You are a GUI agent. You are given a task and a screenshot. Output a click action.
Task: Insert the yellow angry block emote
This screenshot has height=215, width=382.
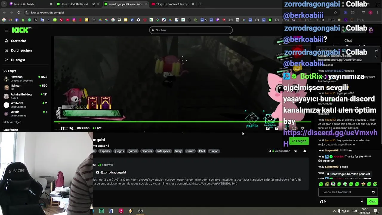coord(327,184)
